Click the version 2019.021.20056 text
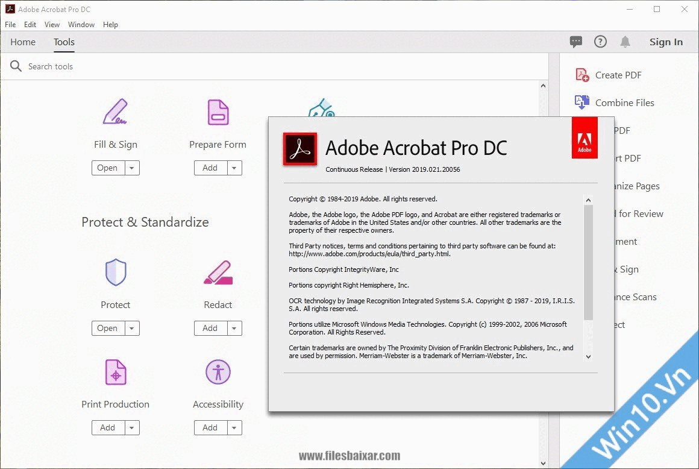The image size is (699, 469). click(424, 169)
